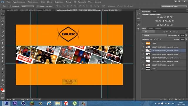Screen dimensions: 188x106
Task: Open the Заливка slider arrow
Action: (186, 39)
